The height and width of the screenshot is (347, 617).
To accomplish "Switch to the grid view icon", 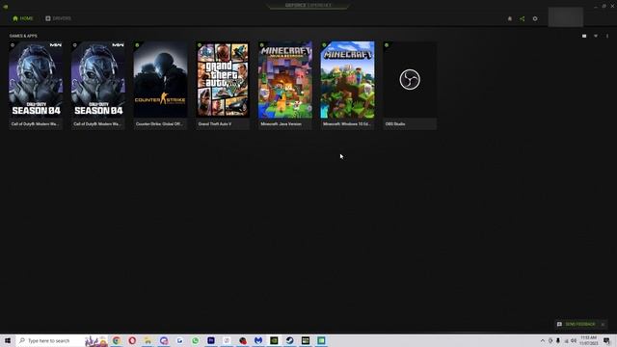I will [x=584, y=36].
